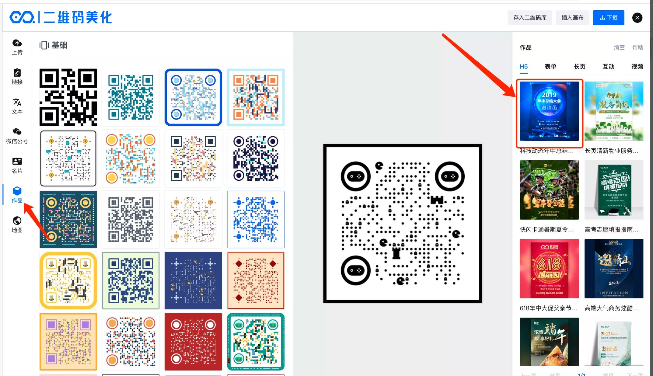The image size is (653, 376).
Task: Click the 存入二维码库 button
Action: click(x=530, y=18)
